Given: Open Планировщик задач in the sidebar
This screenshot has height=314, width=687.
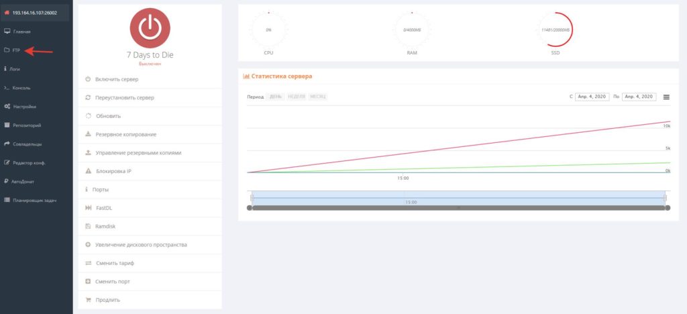Looking at the screenshot, I should point(36,200).
